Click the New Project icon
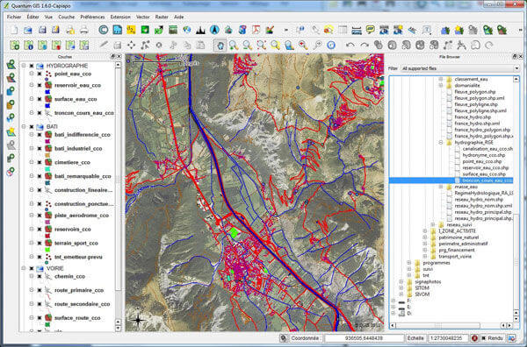527x347 pixels. click(14, 30)
